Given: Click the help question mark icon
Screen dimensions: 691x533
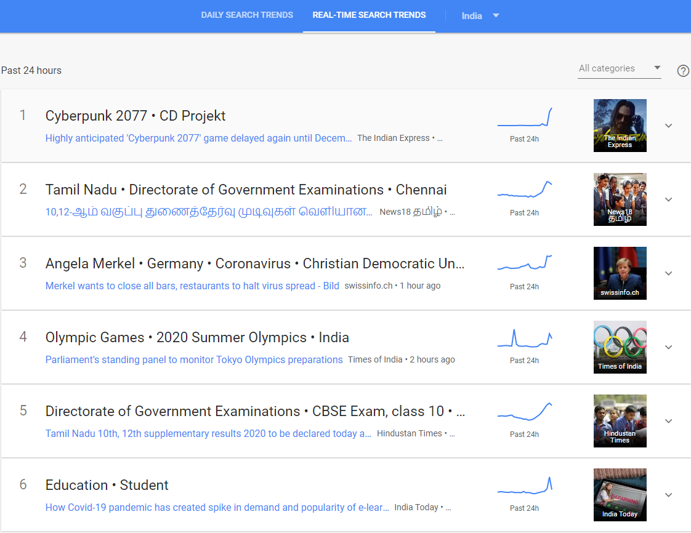Looking at the screenshot, I should click(683, 71).
